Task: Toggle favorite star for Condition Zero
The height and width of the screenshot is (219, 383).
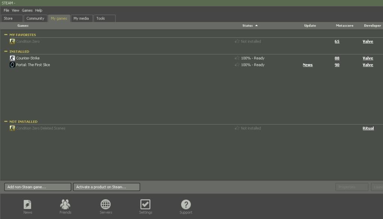Action: (237, 41)
